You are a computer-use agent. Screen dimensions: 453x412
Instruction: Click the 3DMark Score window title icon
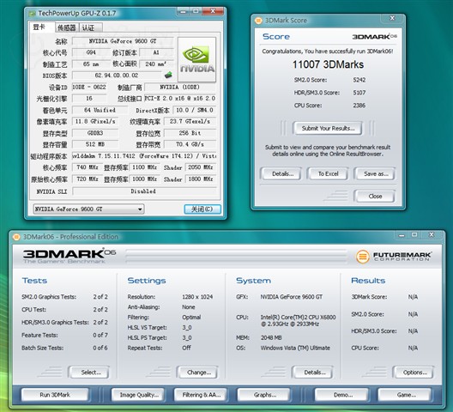click(258, 21)
